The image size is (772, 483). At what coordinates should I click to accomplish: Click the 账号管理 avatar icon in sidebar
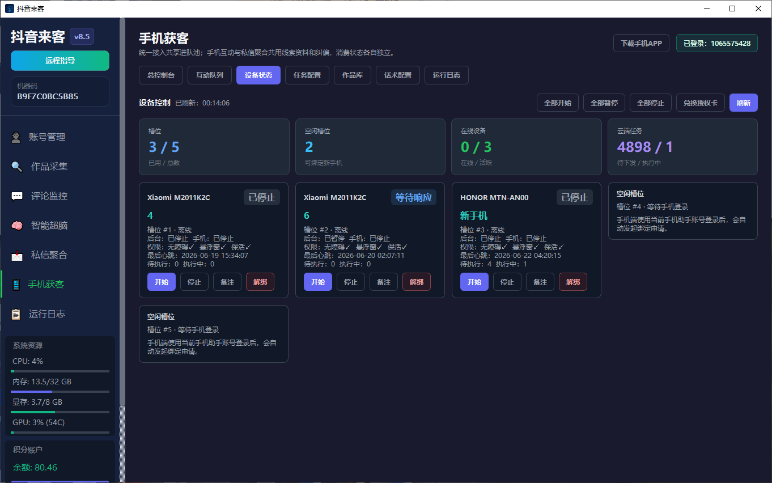16,137
